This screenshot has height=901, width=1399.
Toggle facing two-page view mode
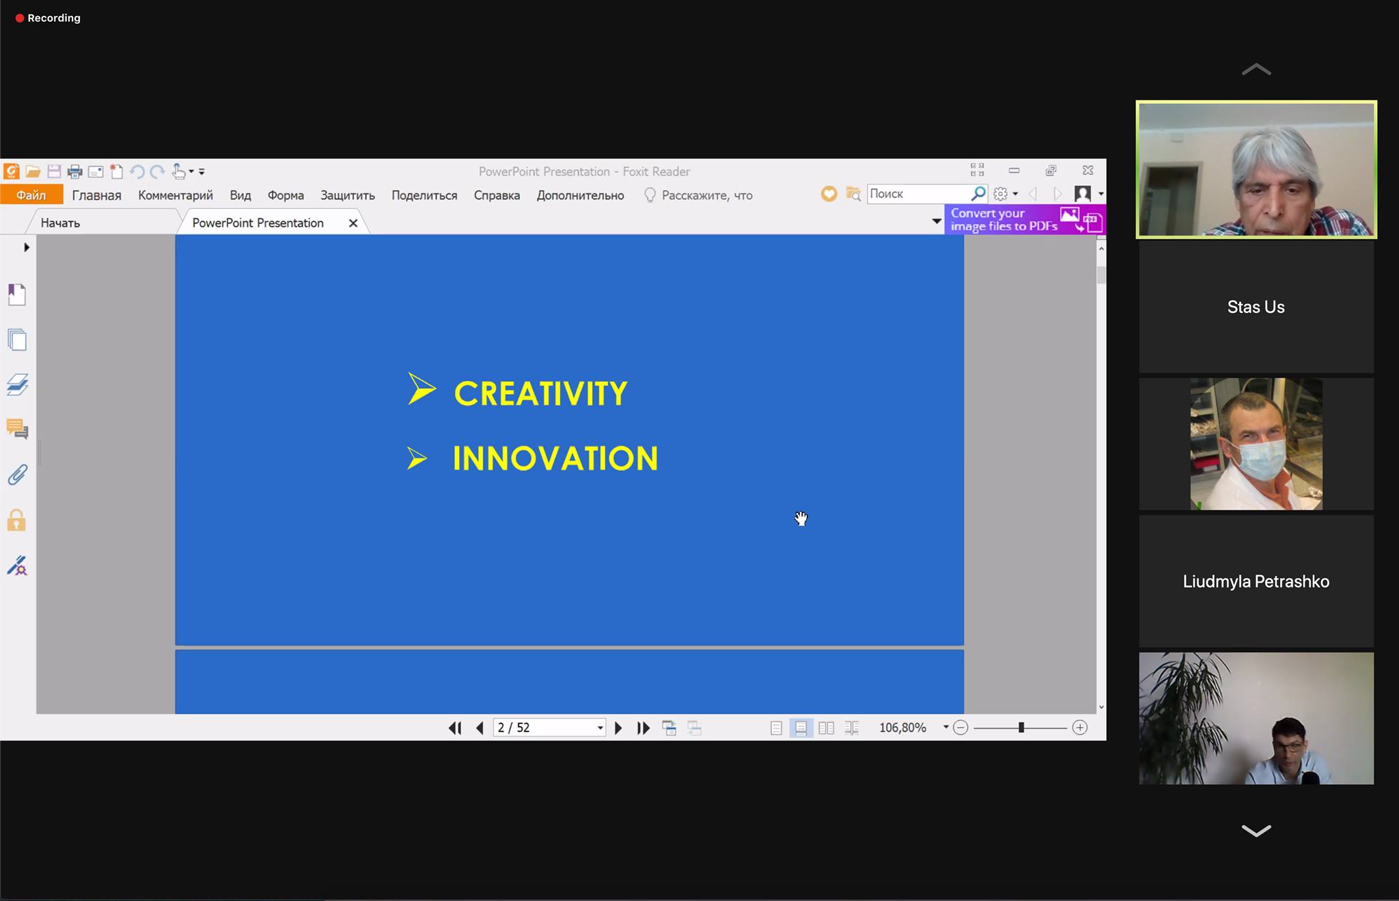pos(826,728)
